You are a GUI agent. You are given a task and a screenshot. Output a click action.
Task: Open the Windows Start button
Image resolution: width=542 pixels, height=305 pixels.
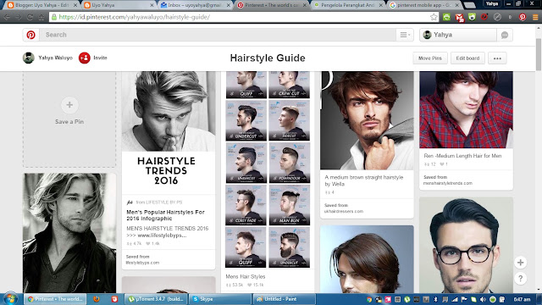tap(10, 299)
